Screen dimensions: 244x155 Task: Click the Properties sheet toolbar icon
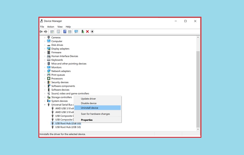[x=58, y=32]
